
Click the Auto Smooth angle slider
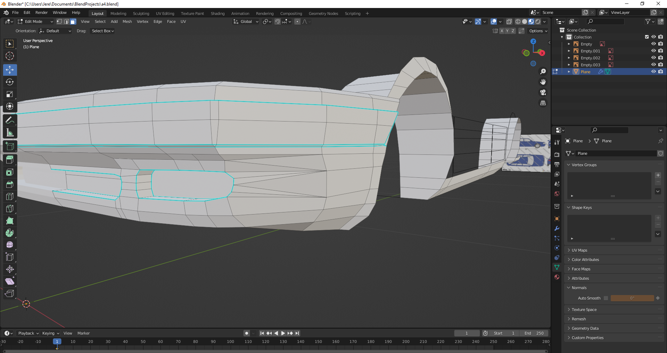click(x=632, y=298)
